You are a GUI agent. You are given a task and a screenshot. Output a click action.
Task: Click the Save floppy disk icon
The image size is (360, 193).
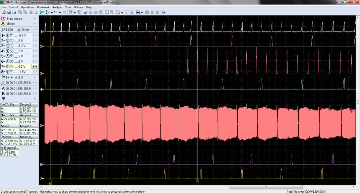9,12
